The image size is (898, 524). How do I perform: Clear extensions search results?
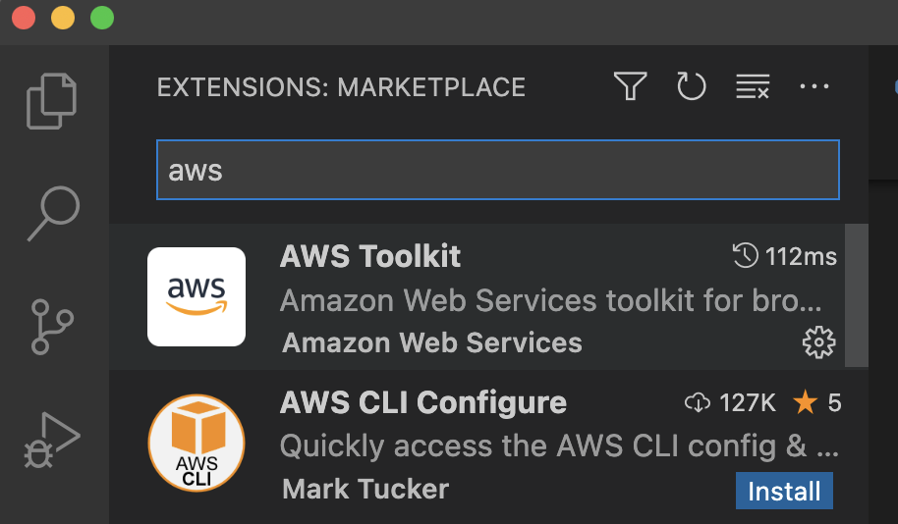(753, 86)
